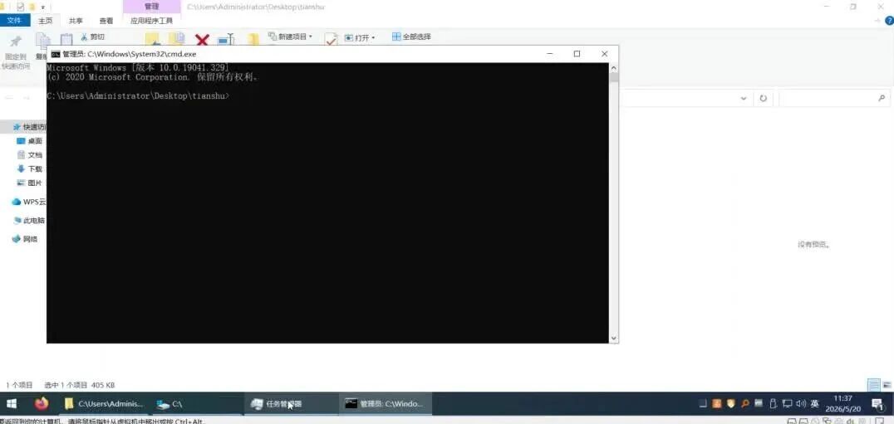Click the Explorer search box
This screenshot has width=894, height=424.
[x=834, y=98]
